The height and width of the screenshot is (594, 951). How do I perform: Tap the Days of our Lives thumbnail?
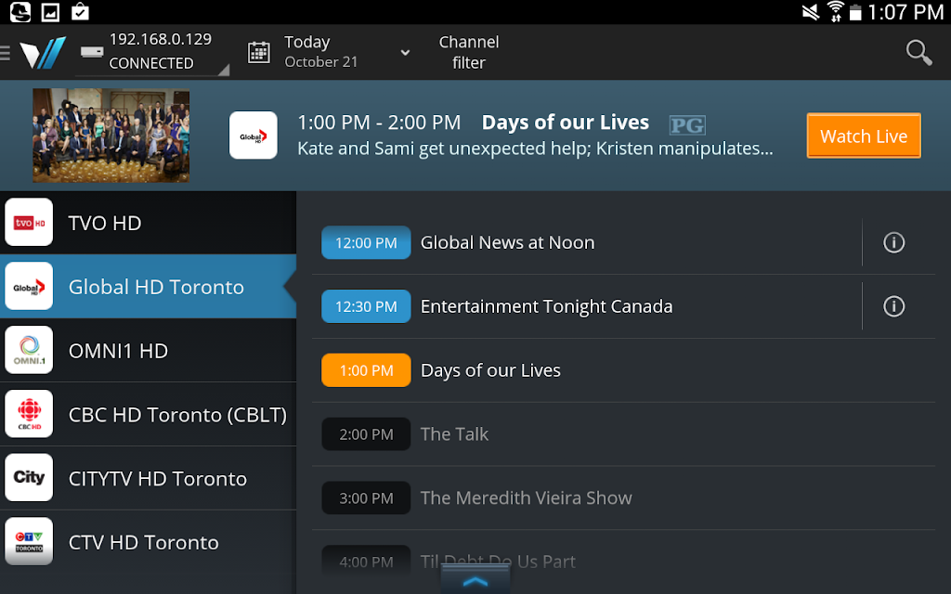[111, 136]
